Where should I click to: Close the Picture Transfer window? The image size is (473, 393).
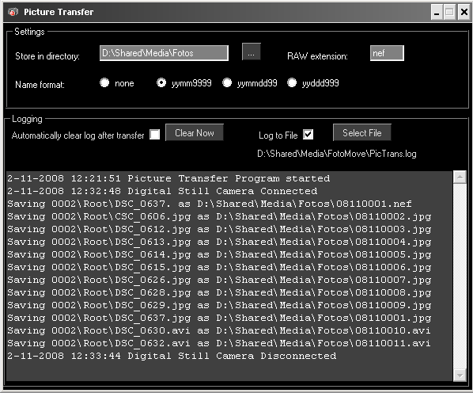(x=464, y=13)
